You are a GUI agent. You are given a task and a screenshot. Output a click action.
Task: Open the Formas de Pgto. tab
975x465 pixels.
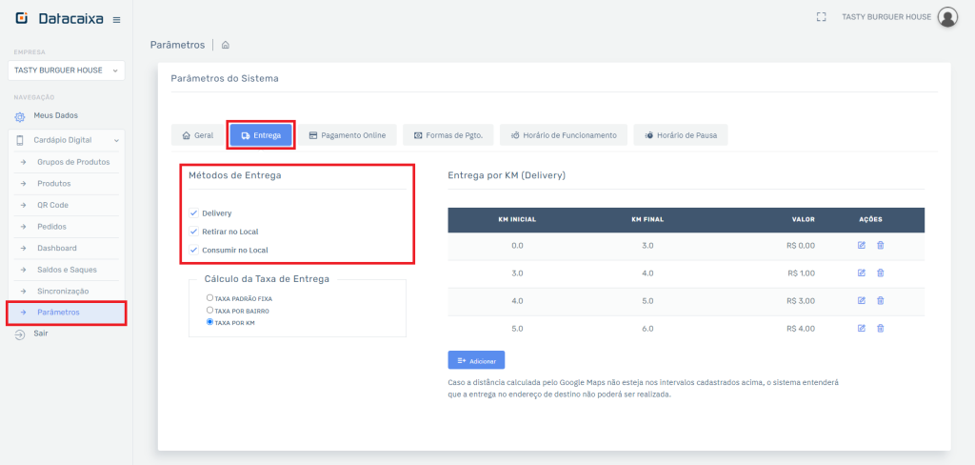click(x=448, y=135)
